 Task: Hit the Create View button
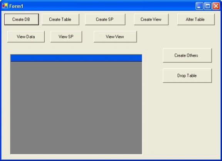tap(151, 19)
